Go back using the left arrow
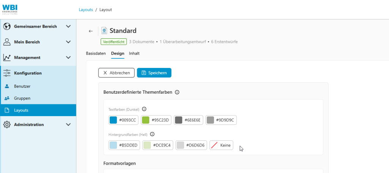 (x=91, y=31)
